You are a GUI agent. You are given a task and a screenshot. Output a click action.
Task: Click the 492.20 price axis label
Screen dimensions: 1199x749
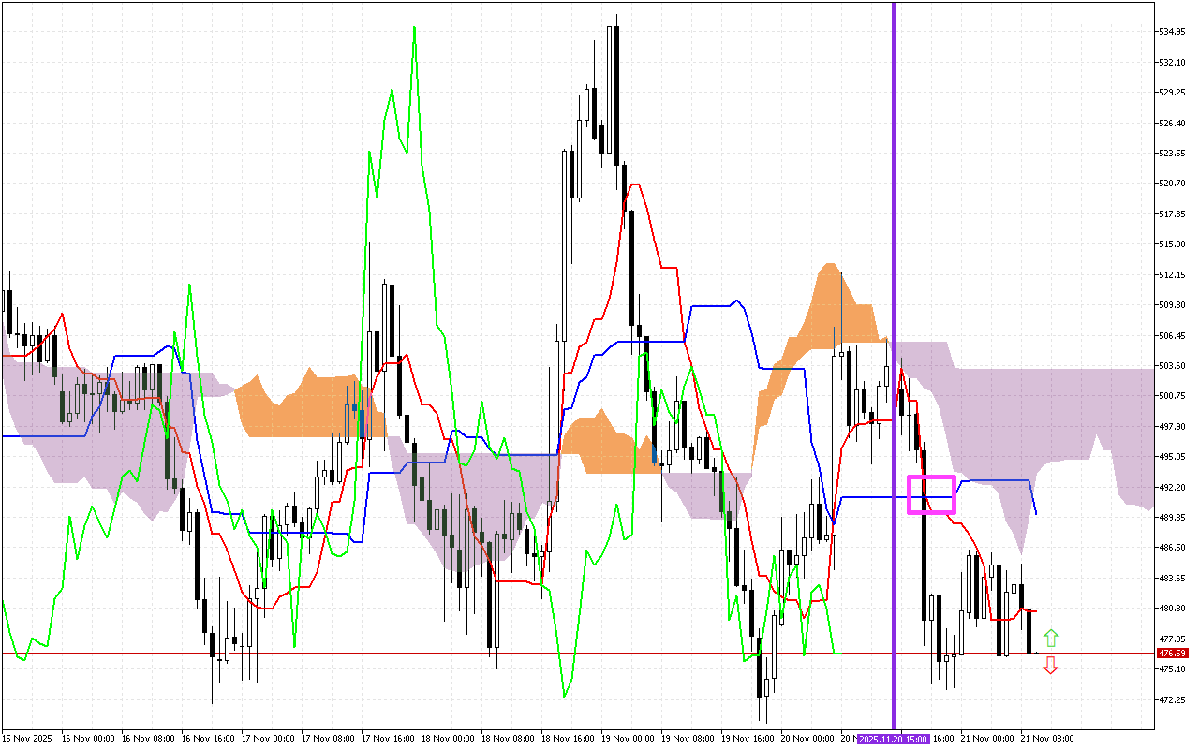1172,487
